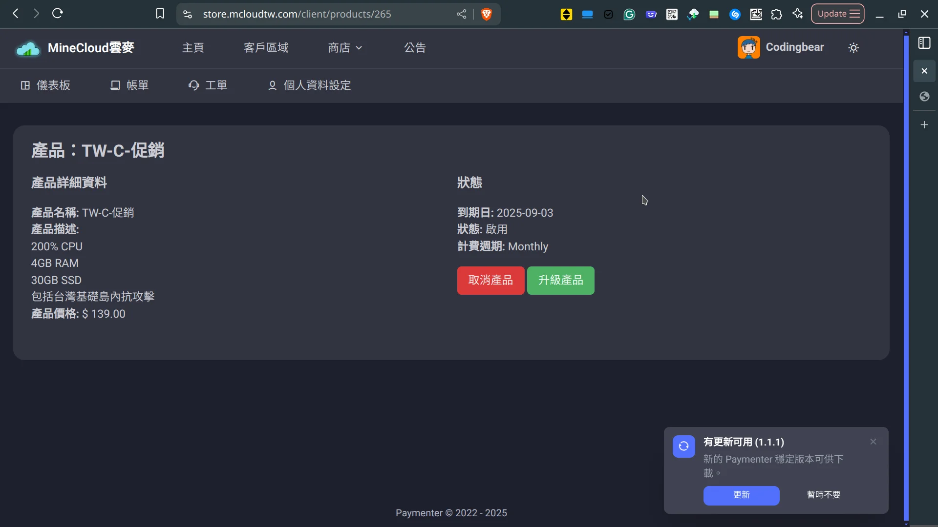Reload the page with refresh icon

58,14
